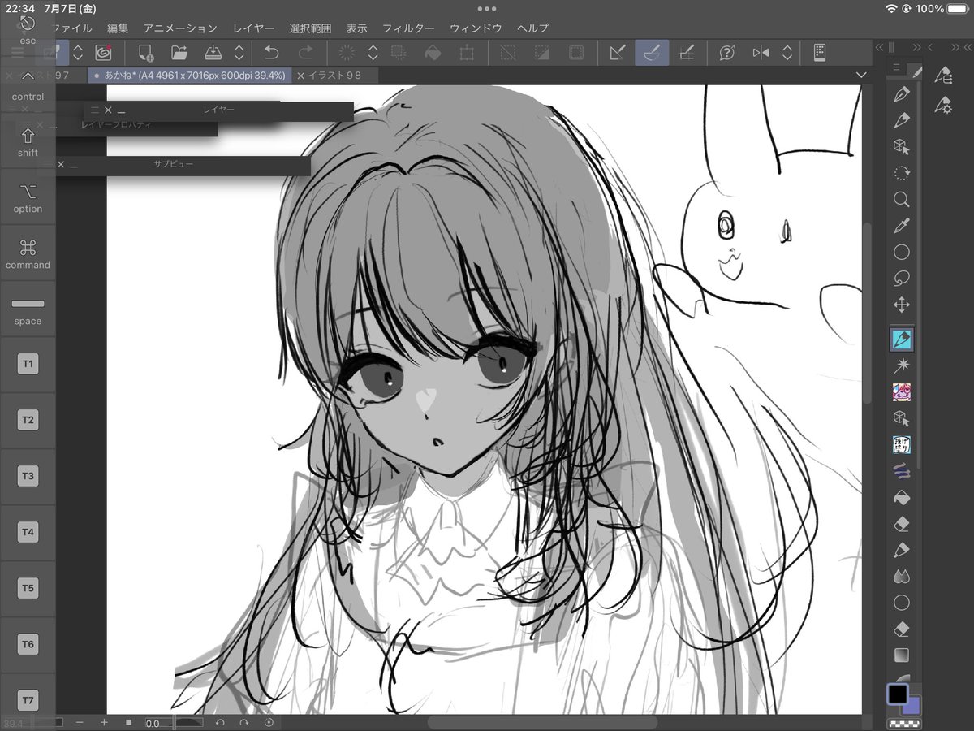Open file with the folder icon
The height and width of the screenshot is (731, 974).
(179, 53)
